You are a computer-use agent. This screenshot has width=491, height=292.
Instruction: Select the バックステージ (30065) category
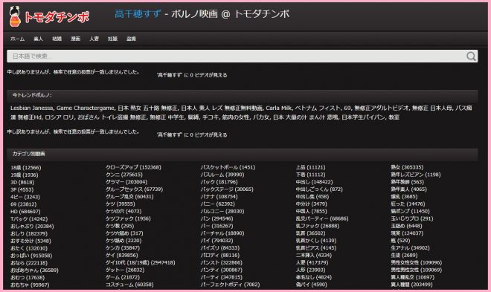coord(227,189)
